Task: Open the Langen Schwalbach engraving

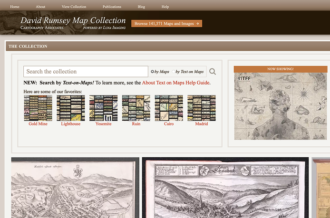Action: [x=225, y=188]
